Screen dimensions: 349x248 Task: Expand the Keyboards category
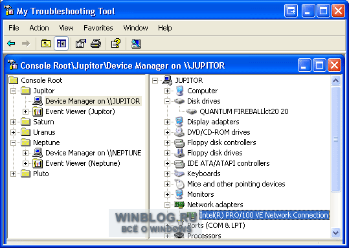pos(167,174)
